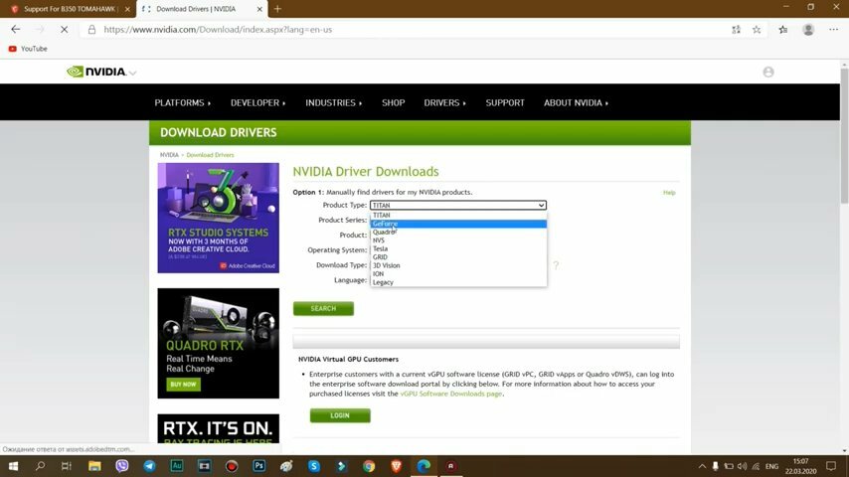
Task: Open a new tab with the plus button
Action: click(277, 9)
